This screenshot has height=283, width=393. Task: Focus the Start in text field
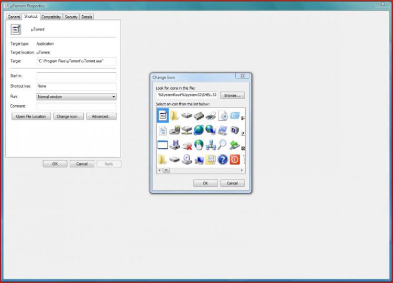[x=77, y=76]
